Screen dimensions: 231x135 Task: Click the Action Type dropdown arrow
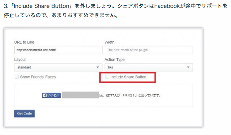188,67
